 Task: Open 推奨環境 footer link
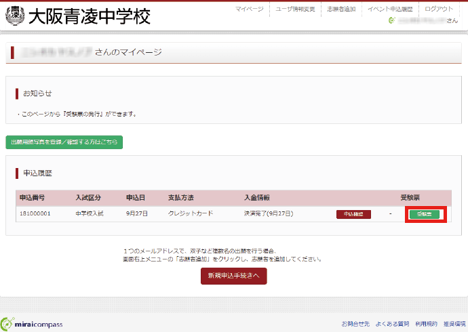click(454, 324)
